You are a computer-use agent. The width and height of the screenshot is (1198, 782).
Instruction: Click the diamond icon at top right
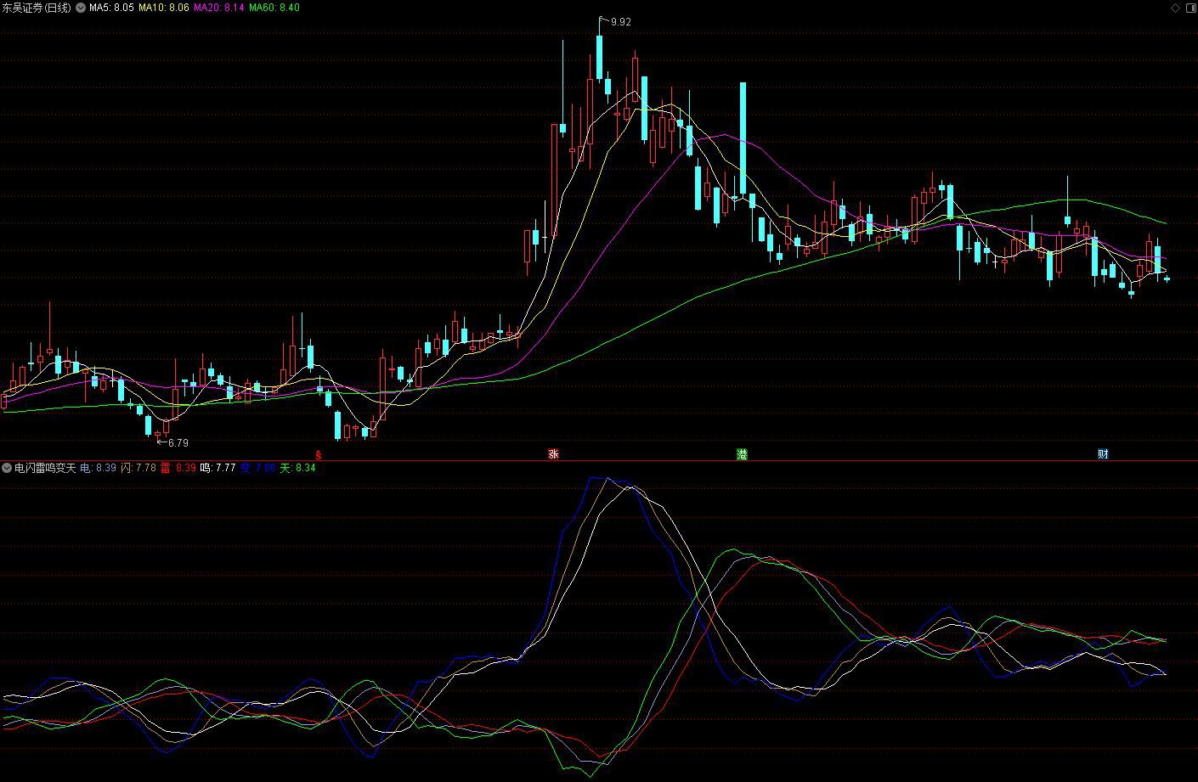pos(1176,8)
